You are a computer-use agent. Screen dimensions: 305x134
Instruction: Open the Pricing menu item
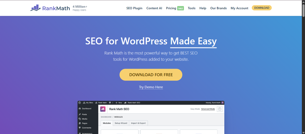(x=171, y=8)
